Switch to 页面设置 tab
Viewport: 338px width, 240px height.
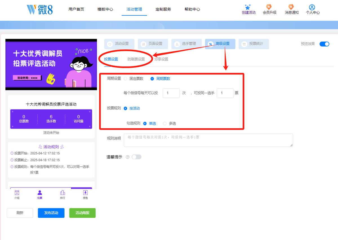(153, 44)
